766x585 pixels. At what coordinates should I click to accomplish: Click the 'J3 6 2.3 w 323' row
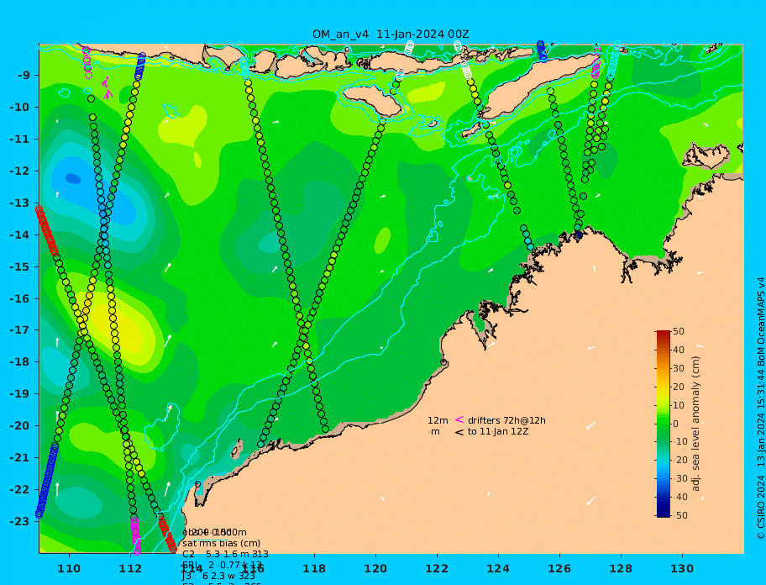[219, 577]
